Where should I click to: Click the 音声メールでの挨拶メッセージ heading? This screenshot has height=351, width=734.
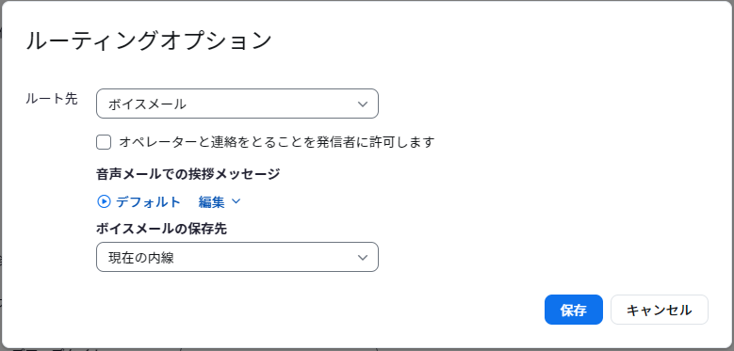[x=188, y=174]
